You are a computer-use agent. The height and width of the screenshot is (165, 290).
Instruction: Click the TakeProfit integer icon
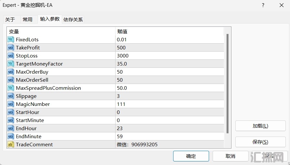[x=11, y=47]
